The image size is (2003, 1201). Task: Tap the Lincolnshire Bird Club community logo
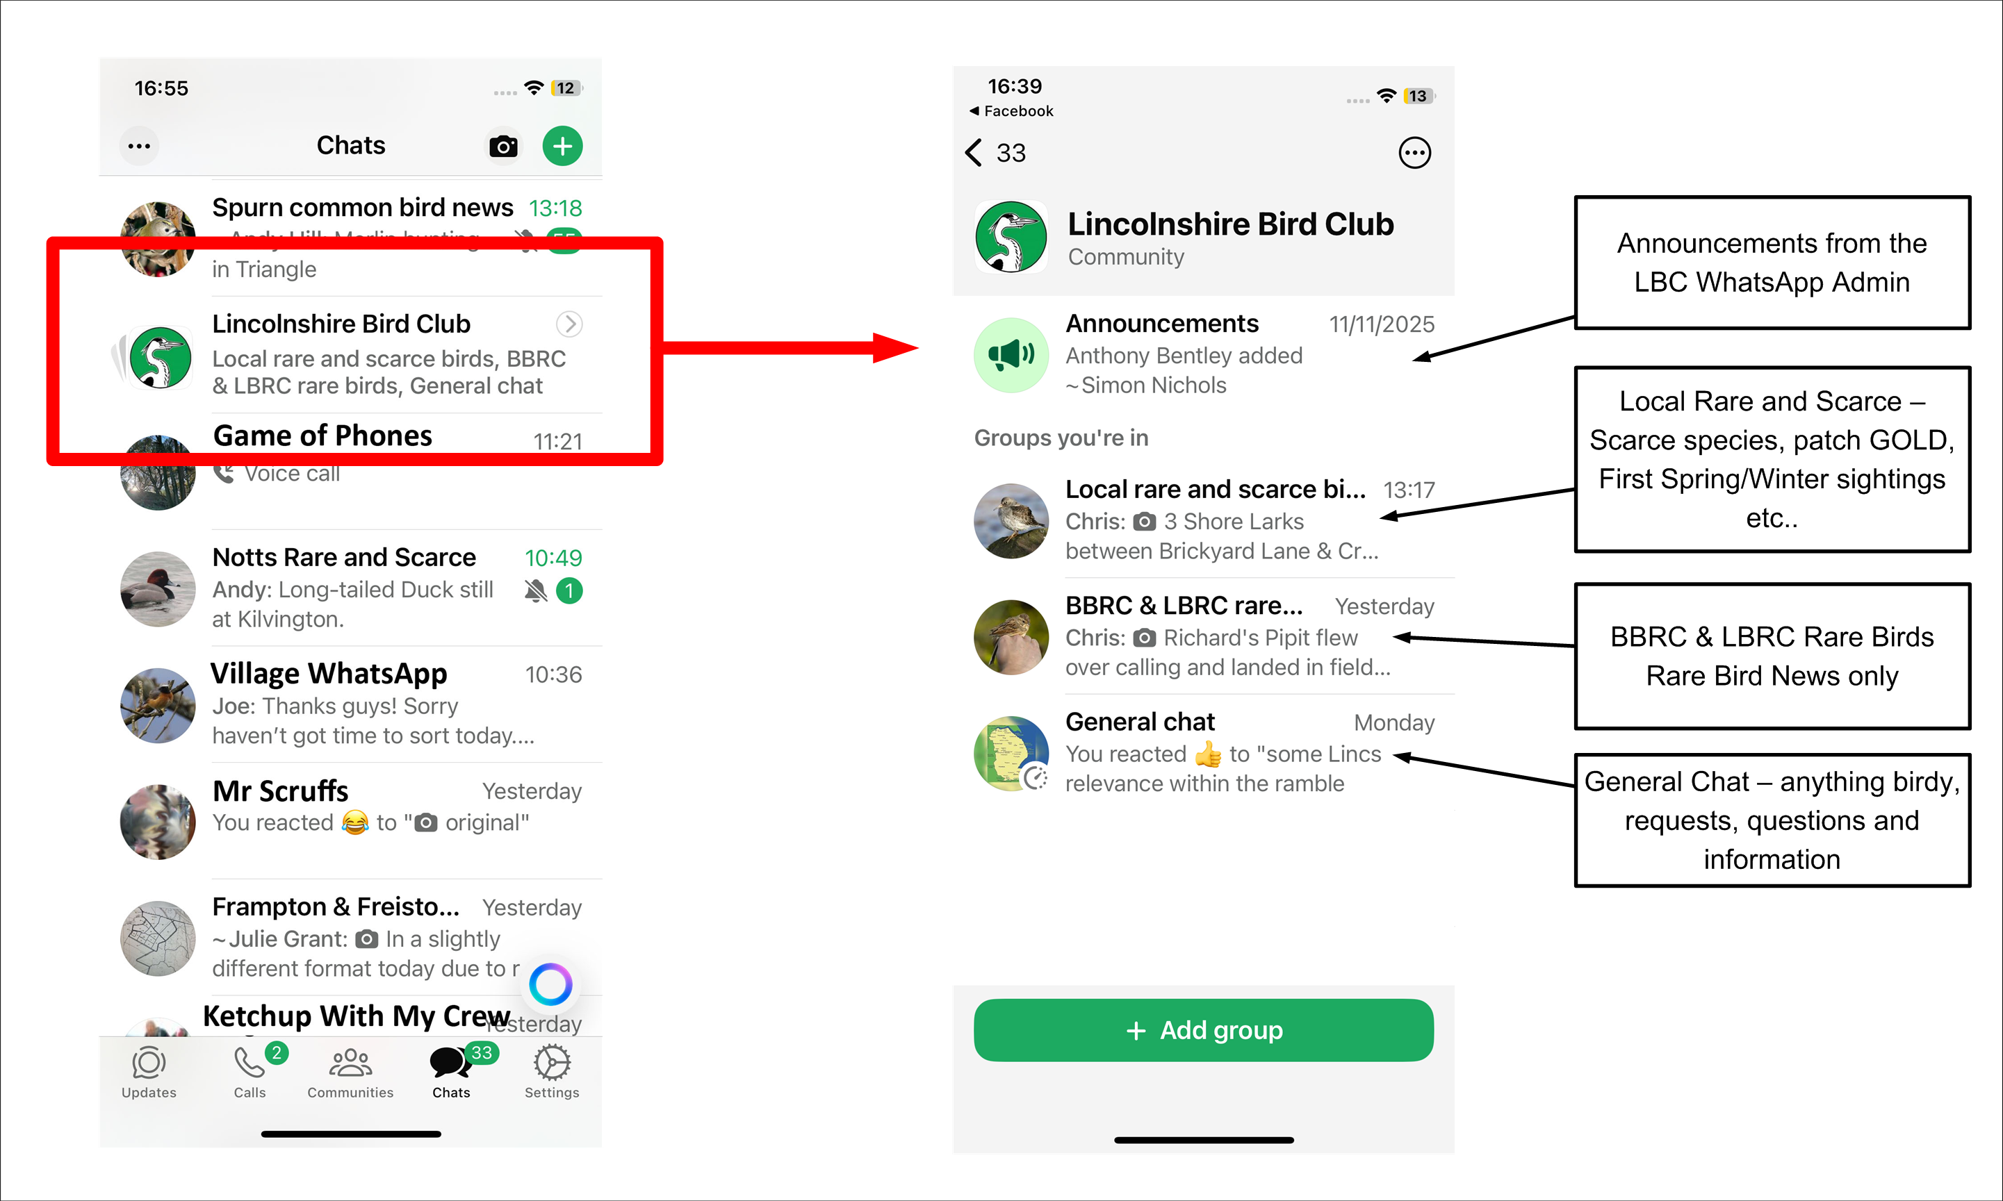click(1011, 237)
